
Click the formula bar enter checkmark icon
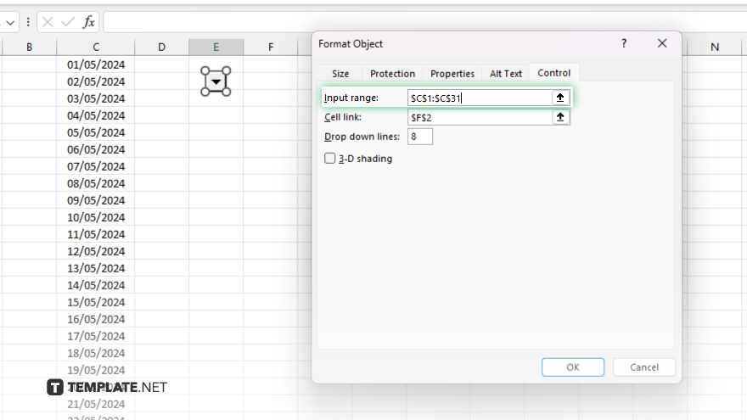[67, 22]
